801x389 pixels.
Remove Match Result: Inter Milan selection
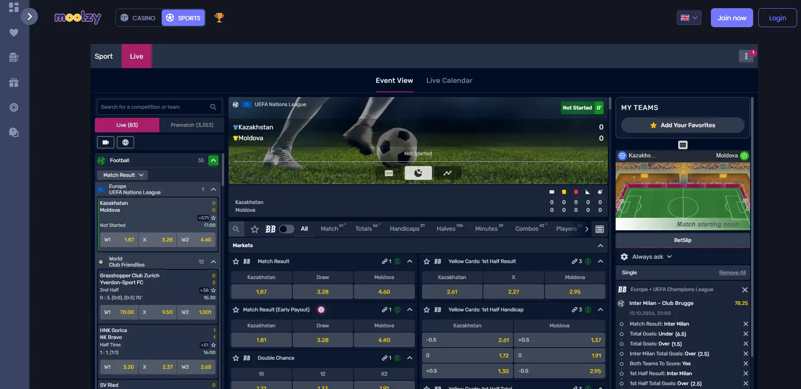[746, 324]
